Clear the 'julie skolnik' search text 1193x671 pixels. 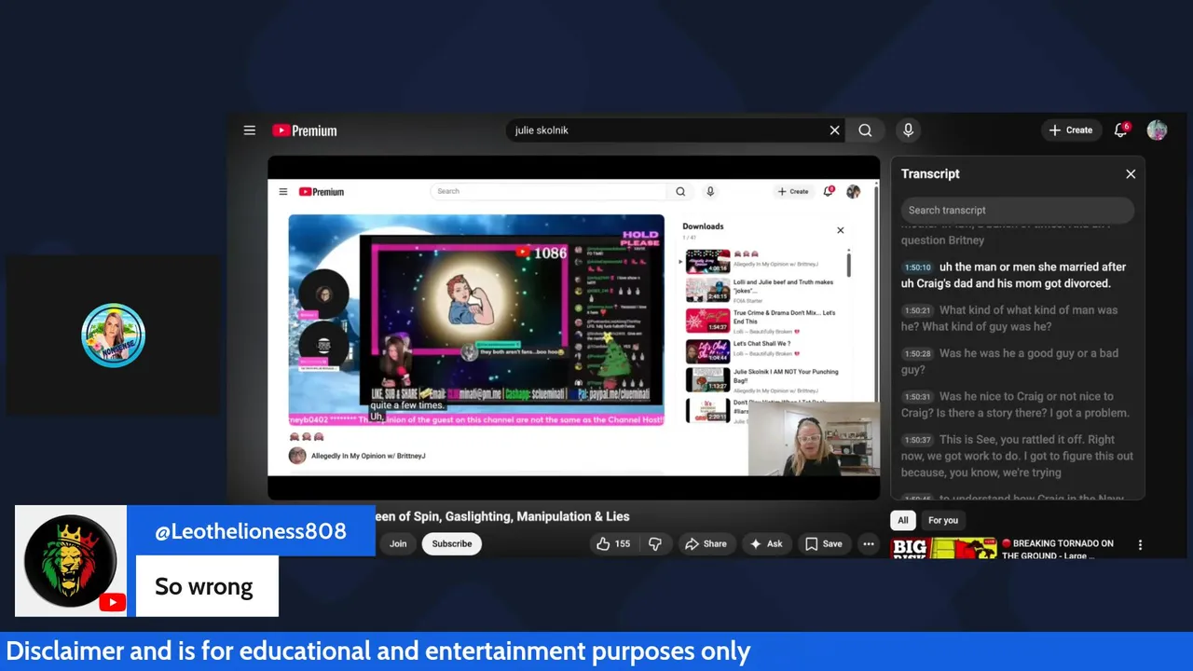[x=834, y=130]
